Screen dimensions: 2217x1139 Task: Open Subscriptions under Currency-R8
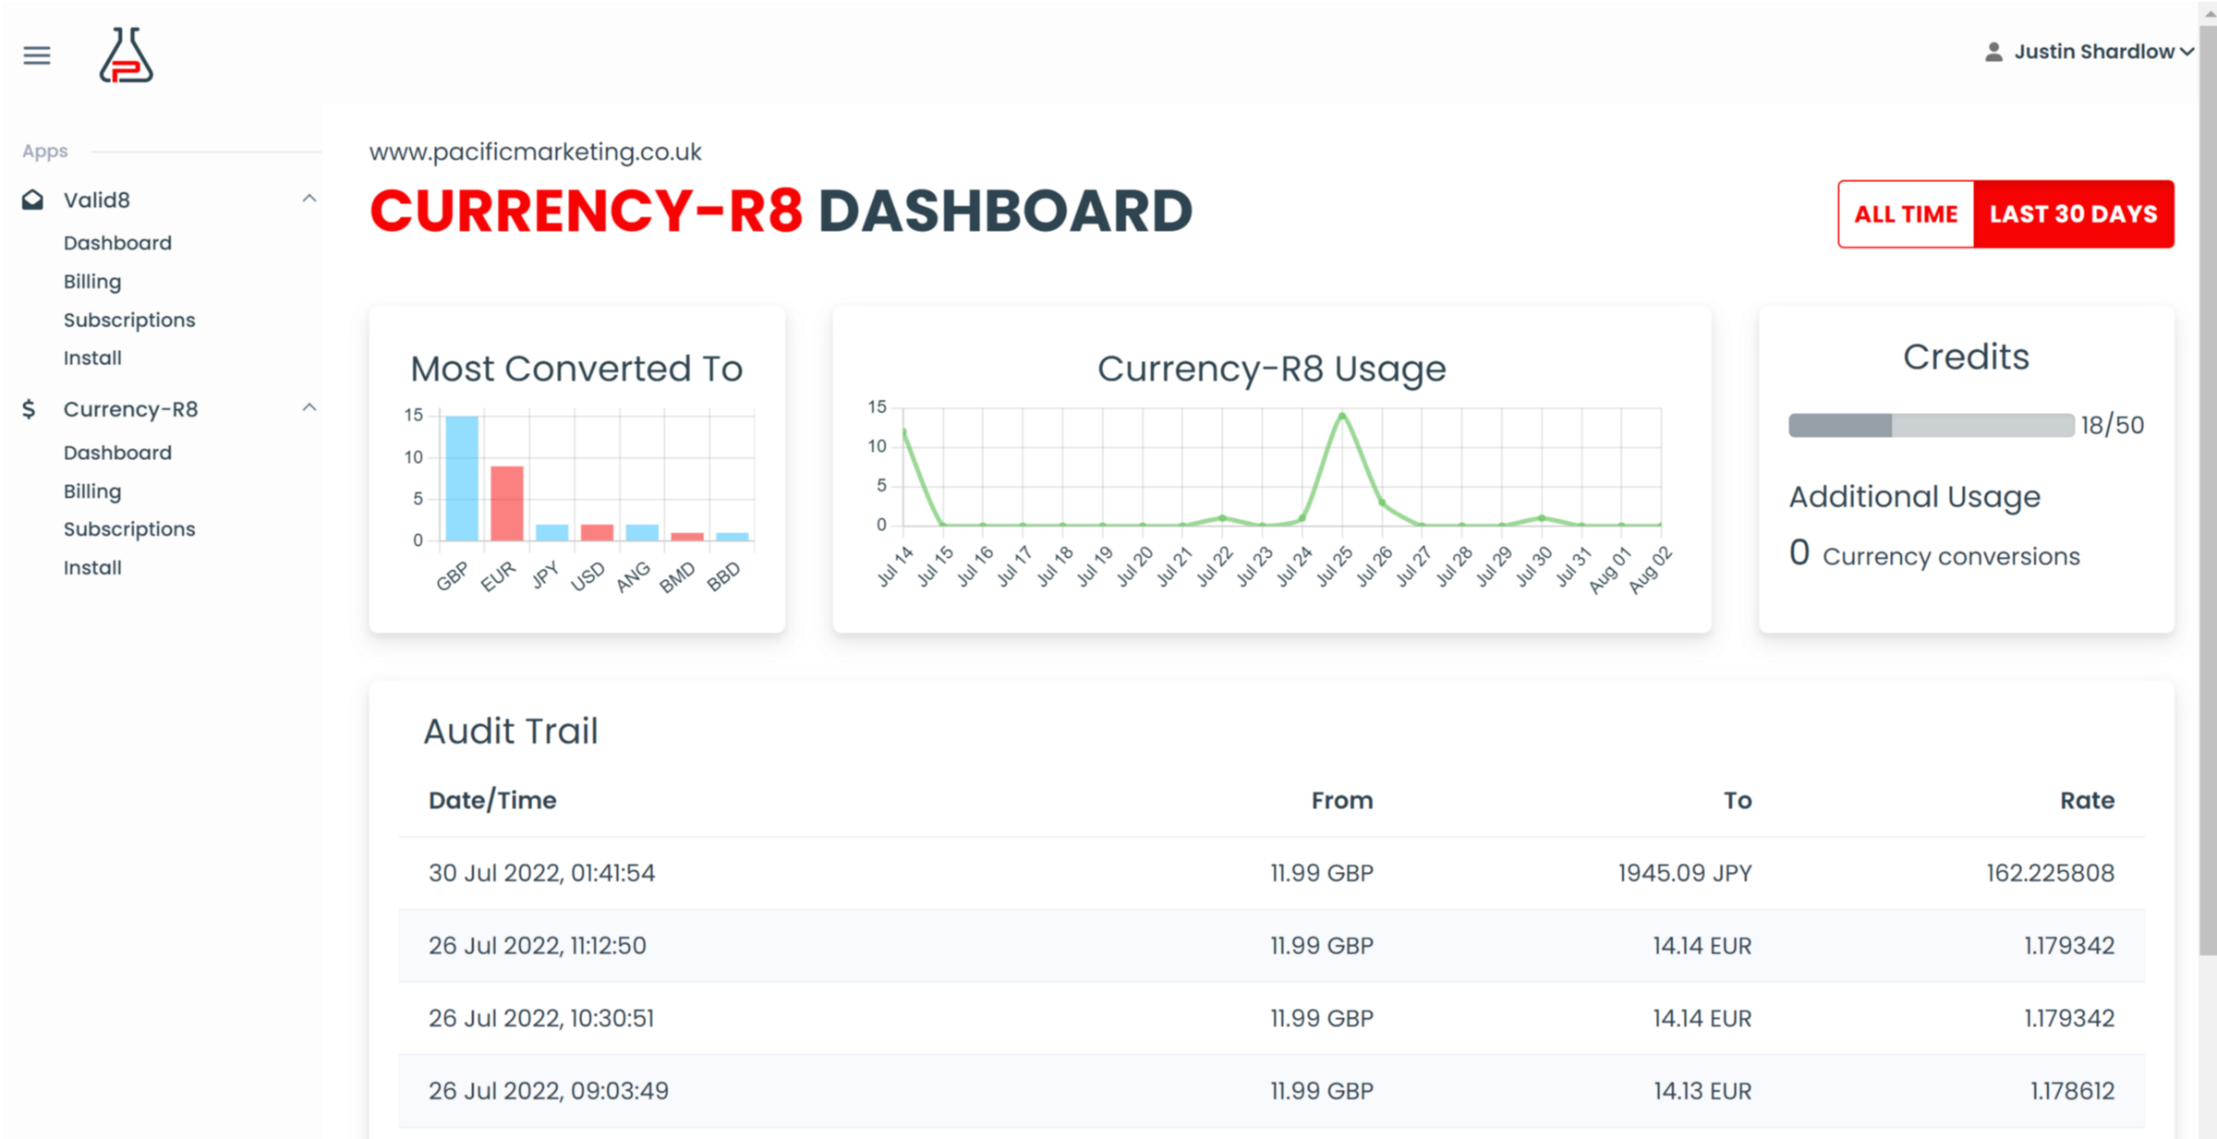(x=129, y=529)
